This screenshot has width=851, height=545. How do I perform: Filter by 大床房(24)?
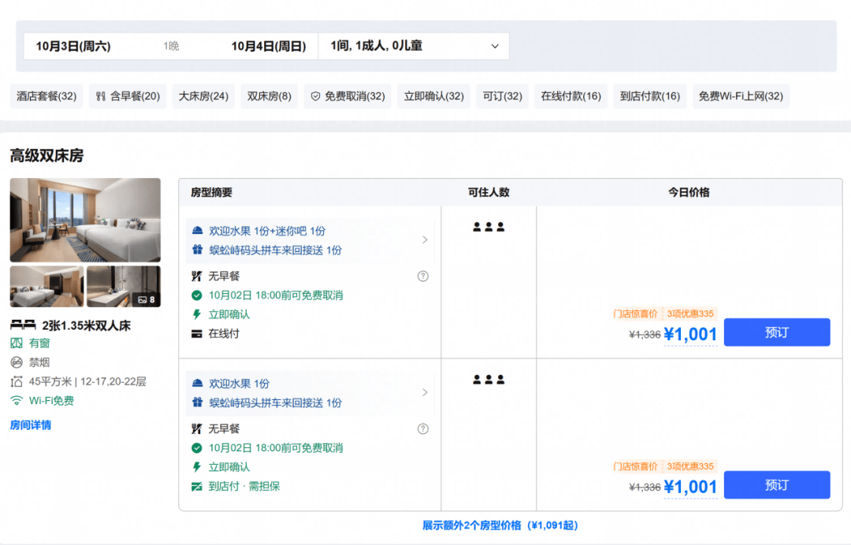pyautogui.click(x=203, y=96)
